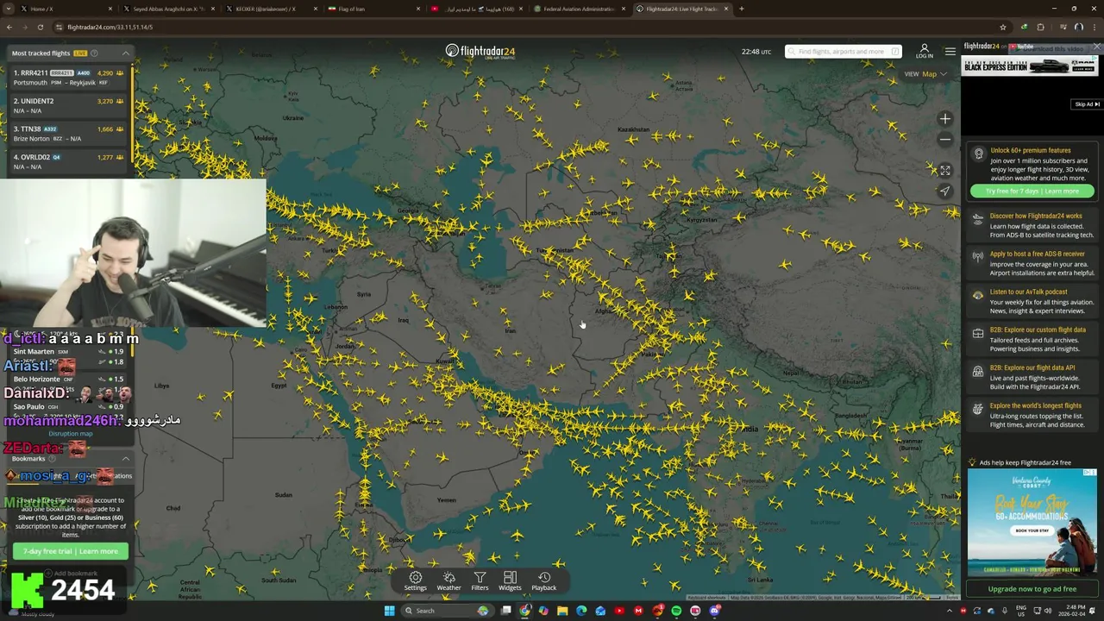Zoom in on the map
Viewport: 1104px width, 621px height.
tap(945, 119)
